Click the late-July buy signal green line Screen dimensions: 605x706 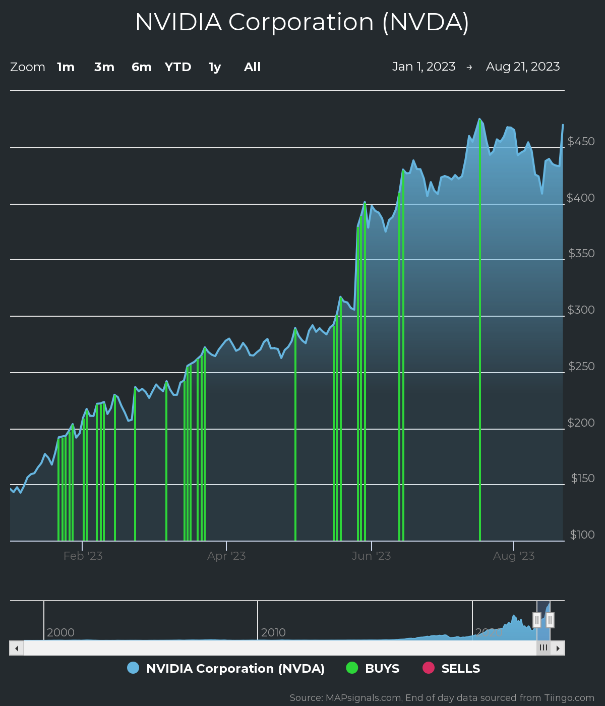479,330
